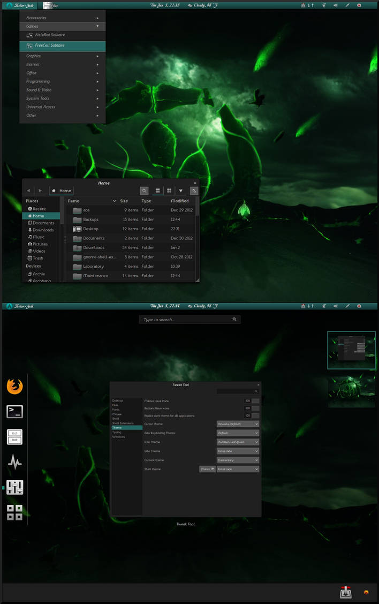This screenshot has height=604, width=379.
Task: Click the AisleRiot Solitaire icon in Games menu
Action: click(29, 35)
